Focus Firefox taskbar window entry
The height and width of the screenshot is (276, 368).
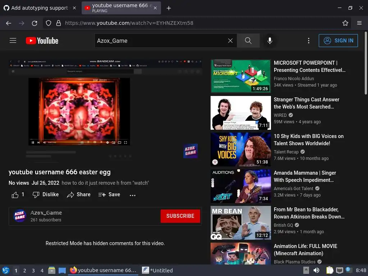tap(103, 270)
